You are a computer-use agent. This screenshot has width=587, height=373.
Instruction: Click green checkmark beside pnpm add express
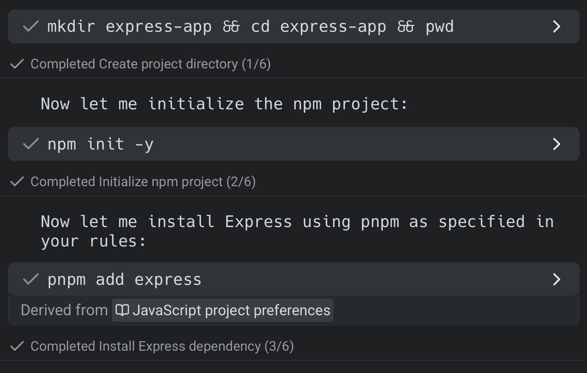tap(31, 279)
